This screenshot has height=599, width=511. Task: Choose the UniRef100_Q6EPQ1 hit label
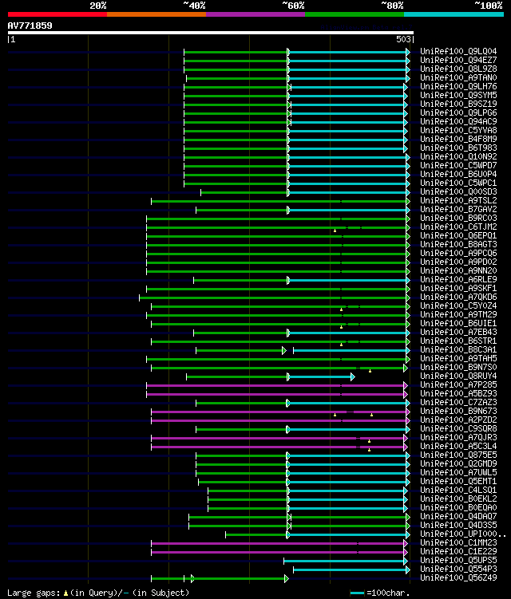click(458, 236)
